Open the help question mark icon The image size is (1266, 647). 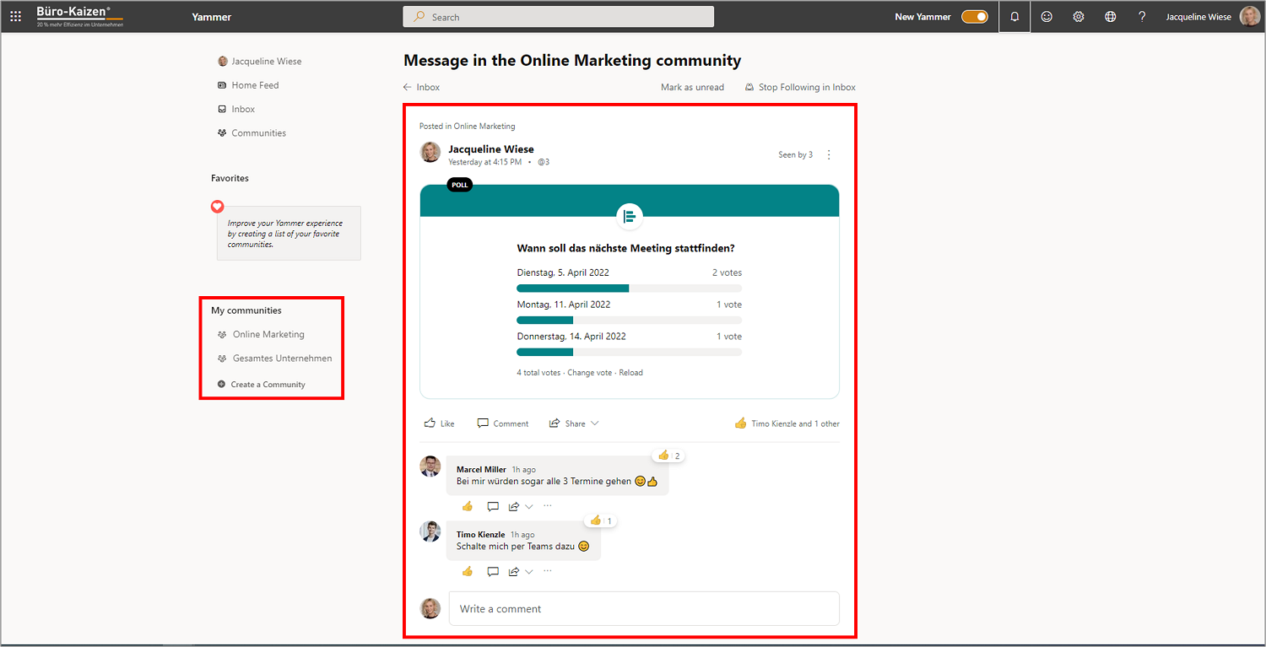pos(1142,16)
